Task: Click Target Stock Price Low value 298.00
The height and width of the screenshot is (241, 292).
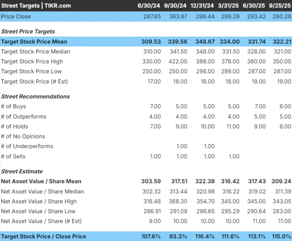Action: coord(205,71)
